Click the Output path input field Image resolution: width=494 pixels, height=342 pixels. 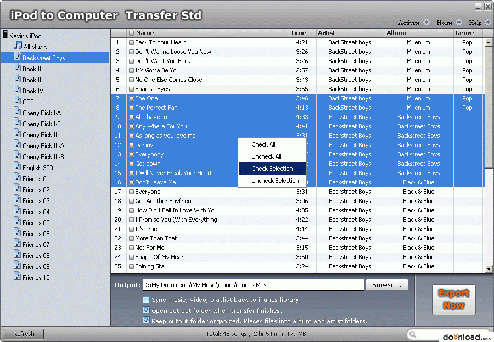coord(253,285)
